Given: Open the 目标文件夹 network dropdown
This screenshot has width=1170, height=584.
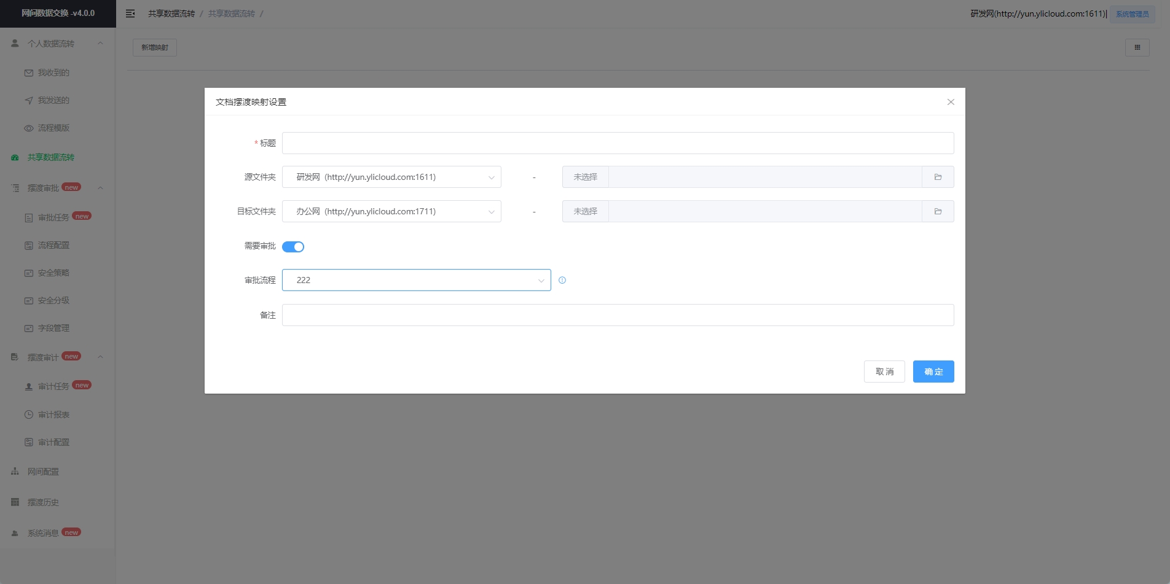Looking at the screenshot, I should [x=391, y=211].
